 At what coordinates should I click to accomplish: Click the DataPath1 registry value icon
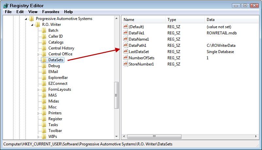(126, 46)
